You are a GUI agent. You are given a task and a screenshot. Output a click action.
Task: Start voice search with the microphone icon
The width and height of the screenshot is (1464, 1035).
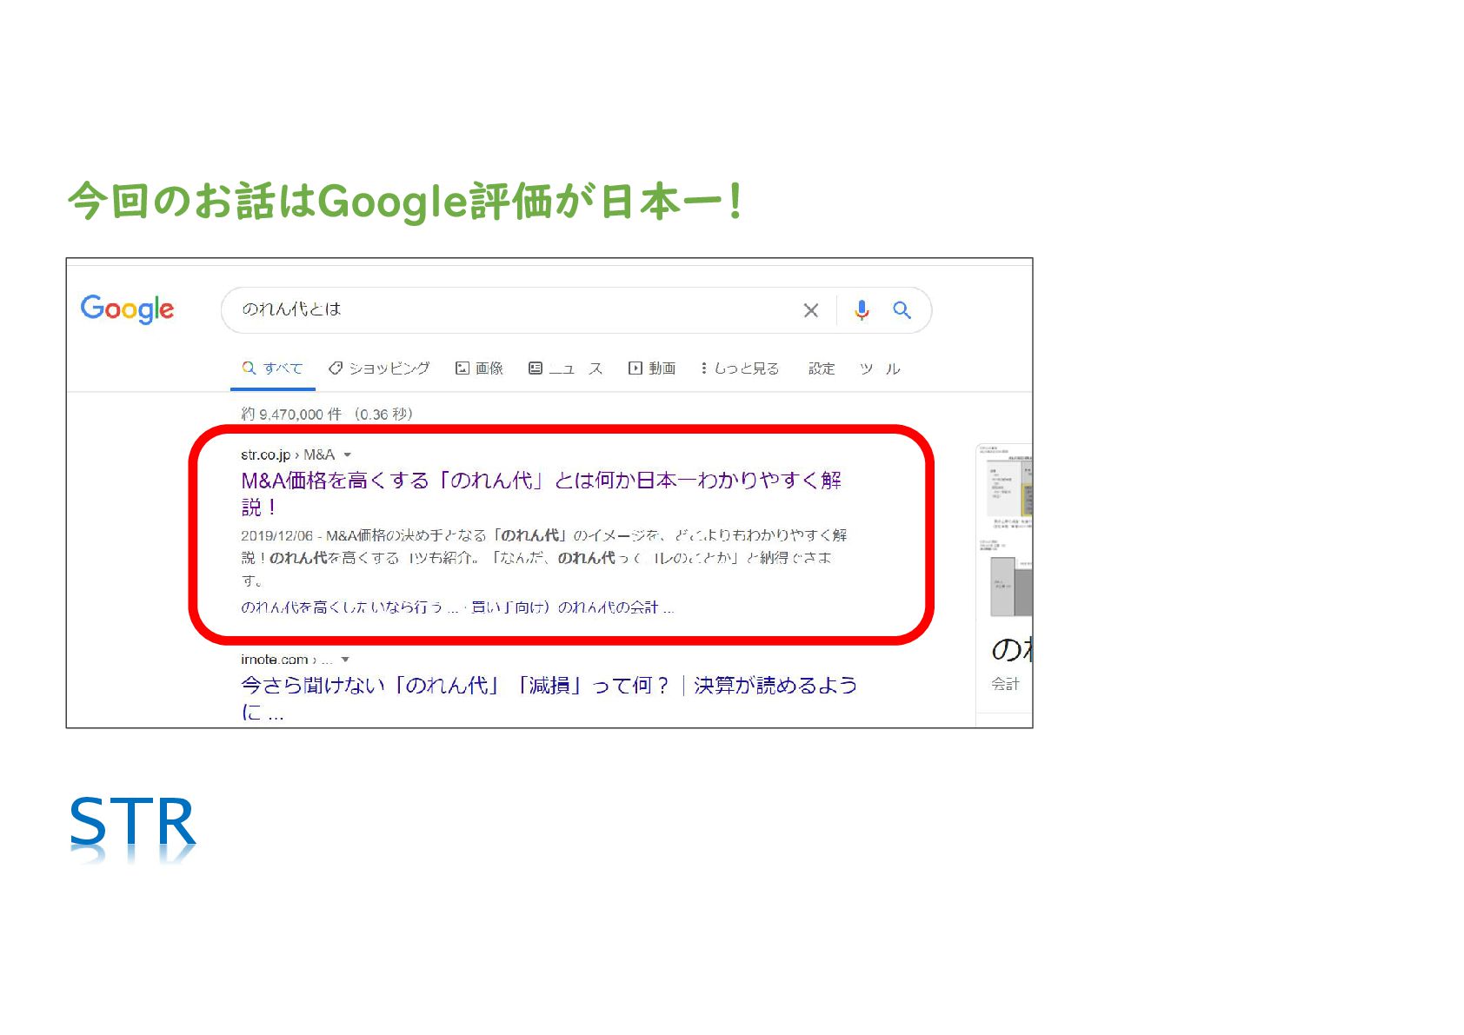(x=861, y=310)
